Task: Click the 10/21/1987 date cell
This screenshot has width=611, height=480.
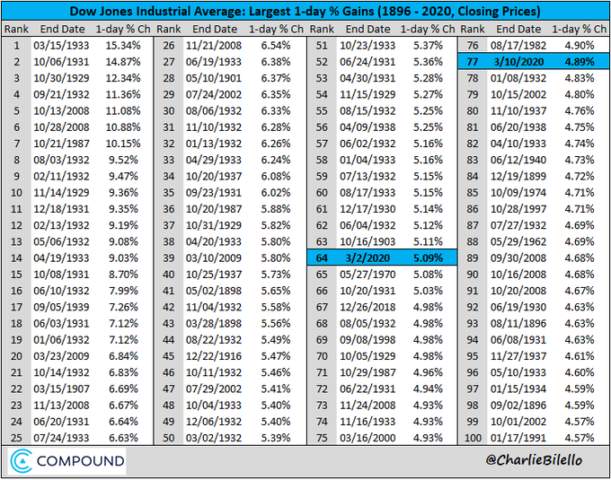Action: coord(61,144)
